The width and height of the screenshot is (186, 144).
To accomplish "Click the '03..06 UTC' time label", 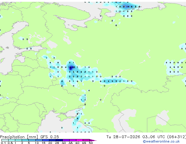I will [x=153, y=137].
